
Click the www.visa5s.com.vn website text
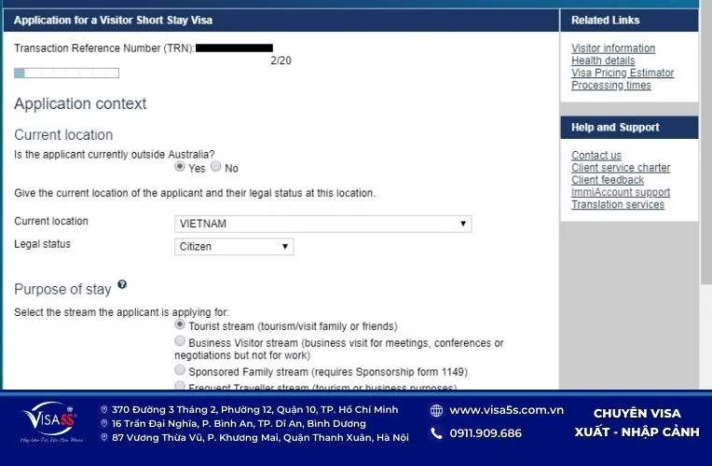(506, 410)
